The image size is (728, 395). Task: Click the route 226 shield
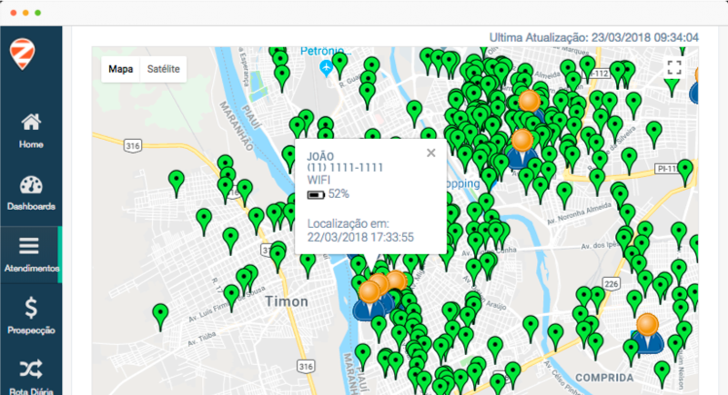611,284
